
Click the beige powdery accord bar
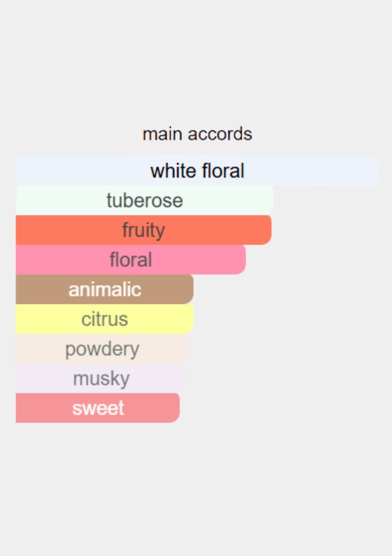click(163, 349)
